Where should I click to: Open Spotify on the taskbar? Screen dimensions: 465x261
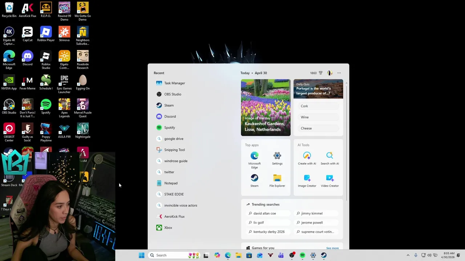click(302, 255)
